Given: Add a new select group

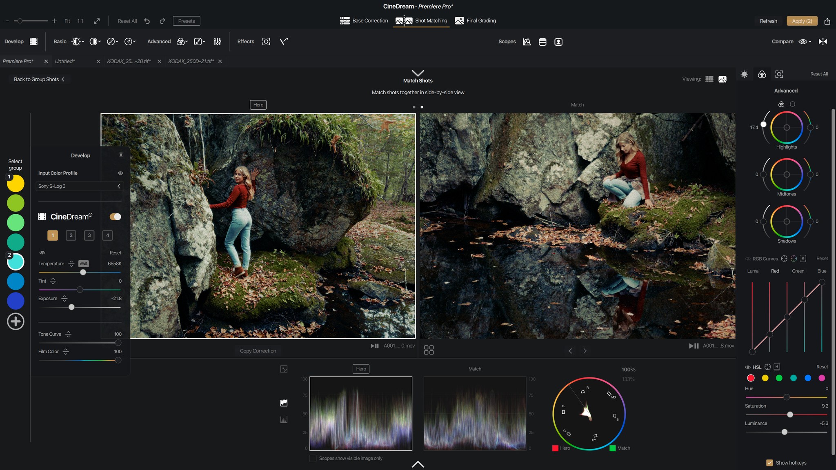Looking at the screenshot, I should (16, 321).
